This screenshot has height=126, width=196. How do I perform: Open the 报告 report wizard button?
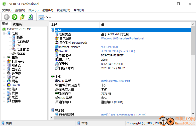tap(45, 17)
